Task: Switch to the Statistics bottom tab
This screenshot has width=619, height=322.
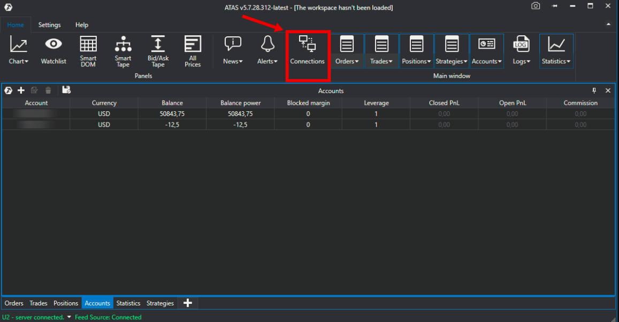Action: click(128, 303)
